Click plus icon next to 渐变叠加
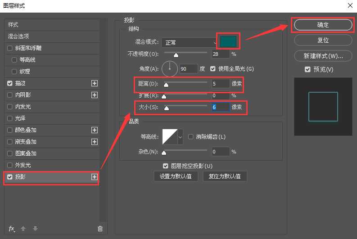This screenshot has height=239, width=357. click(x=95, y=142)
